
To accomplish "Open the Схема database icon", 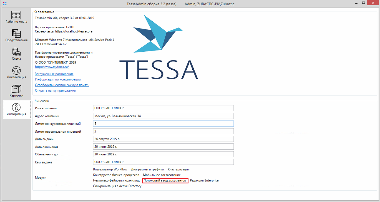I will [x=16, y=52].
